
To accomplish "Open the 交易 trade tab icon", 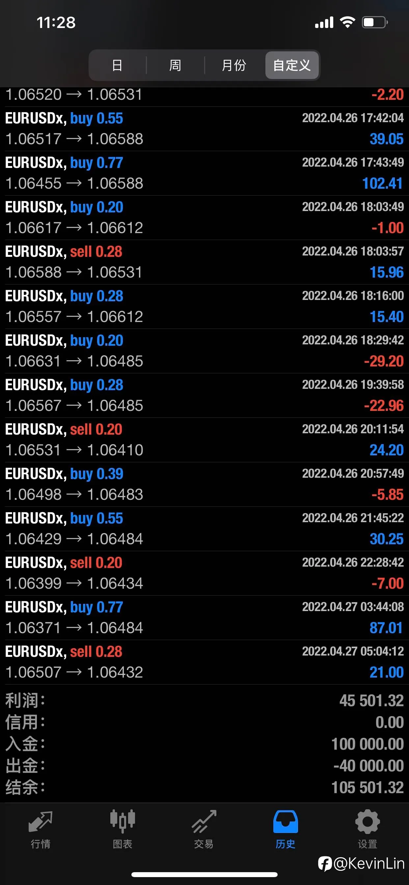I will click(204, 821).
